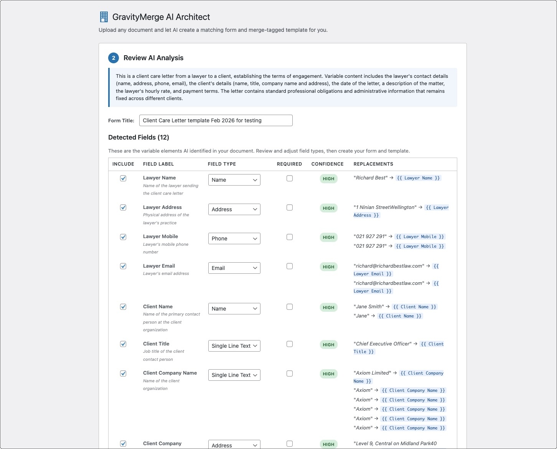The height and width of the screenshot is (449, 557).
Task: Click the Include column header
Action: click(x=123, y=164)
